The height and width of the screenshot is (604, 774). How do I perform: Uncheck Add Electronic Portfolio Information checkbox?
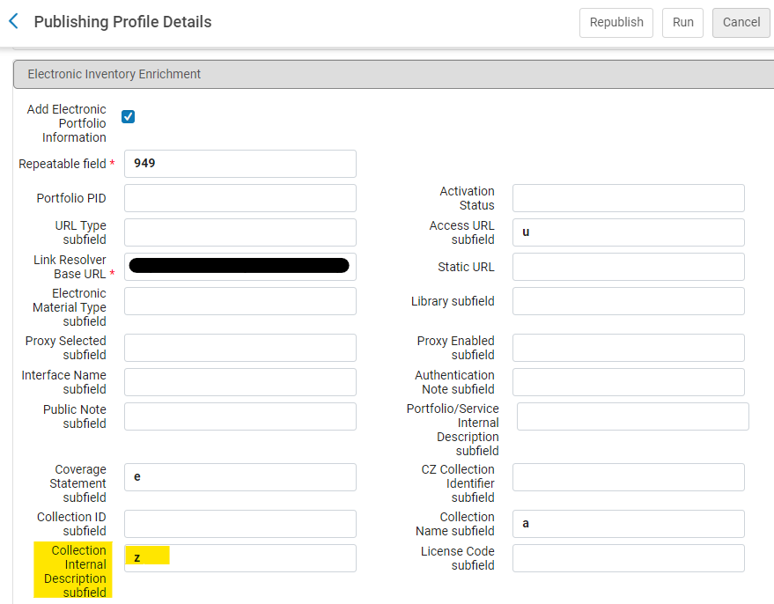tap(129, 116)
